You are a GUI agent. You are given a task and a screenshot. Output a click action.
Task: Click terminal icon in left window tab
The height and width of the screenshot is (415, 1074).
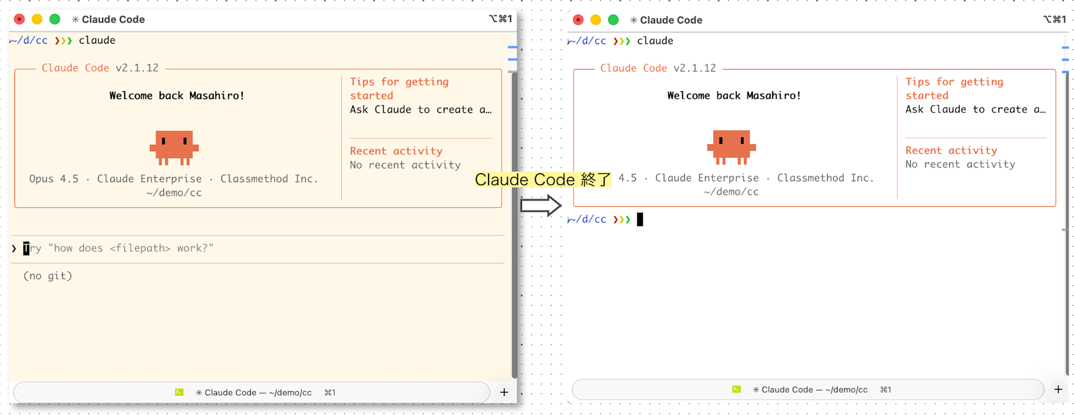tap(179, 392)
